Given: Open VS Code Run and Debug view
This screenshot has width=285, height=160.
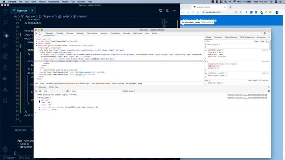Looking at the screenshot, I should pyautogui.click(x=5, y=45).
